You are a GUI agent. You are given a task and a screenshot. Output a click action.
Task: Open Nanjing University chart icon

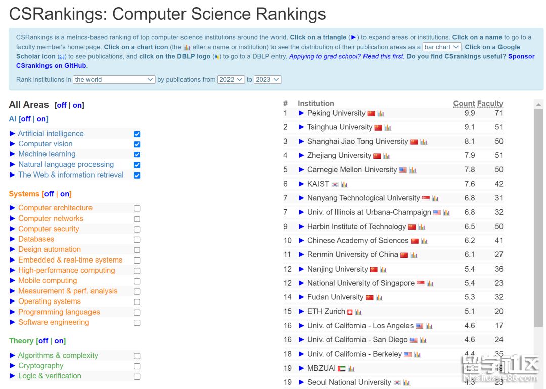click(x=383, y=270)
